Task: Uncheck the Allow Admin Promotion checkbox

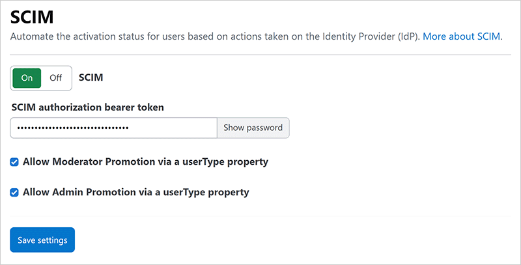Action: [14, 193]
